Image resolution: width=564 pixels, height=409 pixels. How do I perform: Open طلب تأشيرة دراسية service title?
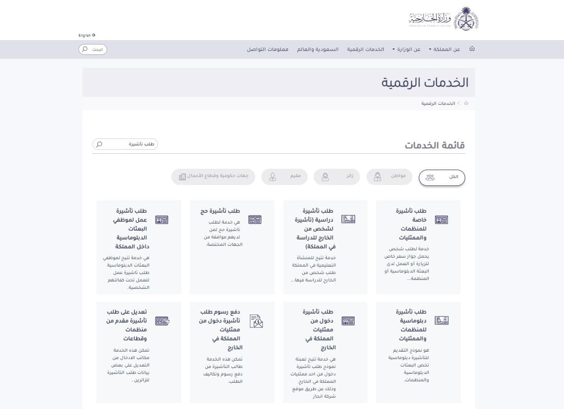tap(315, 228)
